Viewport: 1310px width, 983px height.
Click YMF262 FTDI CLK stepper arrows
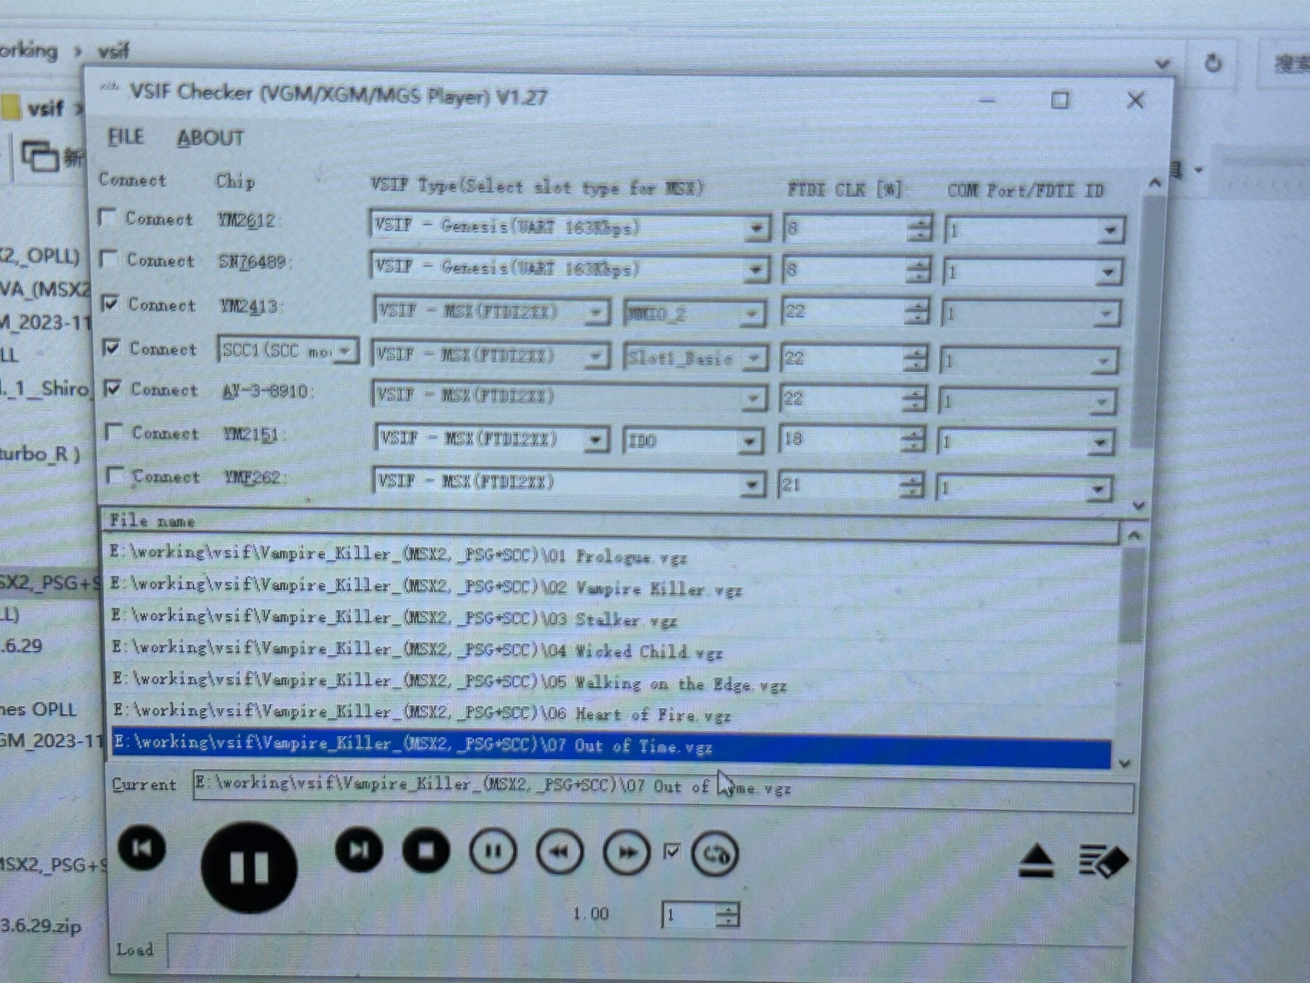click(x=911, y=487)
